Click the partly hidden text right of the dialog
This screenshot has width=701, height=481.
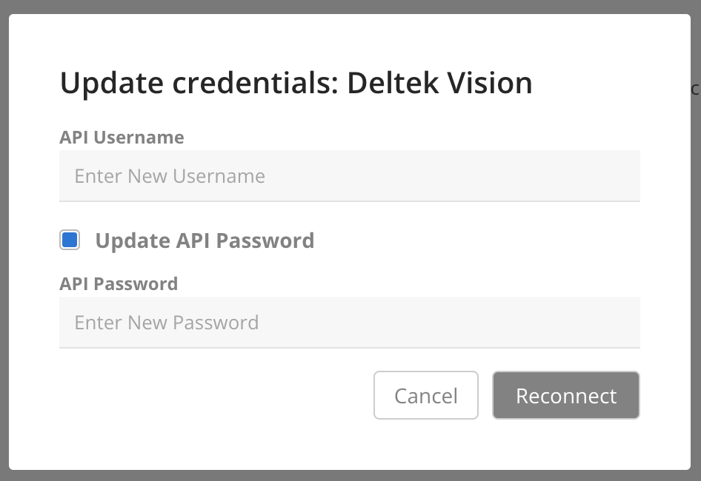click(695, 89)
